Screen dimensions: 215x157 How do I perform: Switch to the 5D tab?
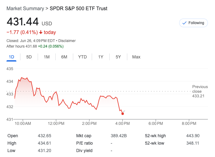(x=29, y=57)
